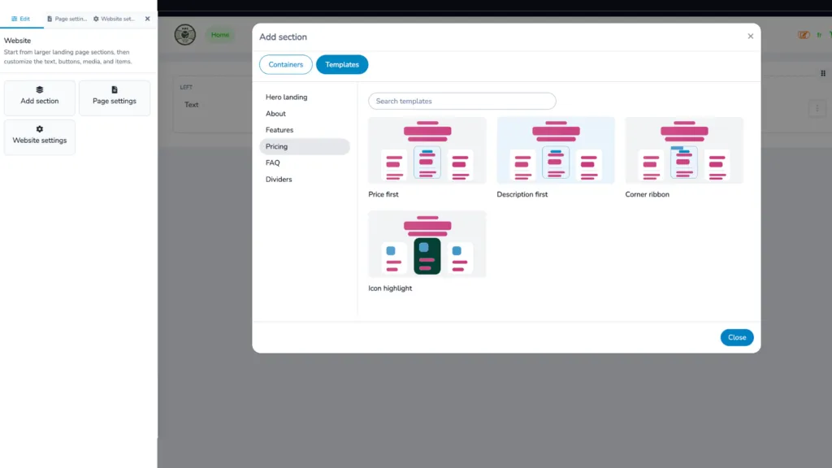
Task: Choose the Icon highlight template thumbnail
Action: [427, 244]
